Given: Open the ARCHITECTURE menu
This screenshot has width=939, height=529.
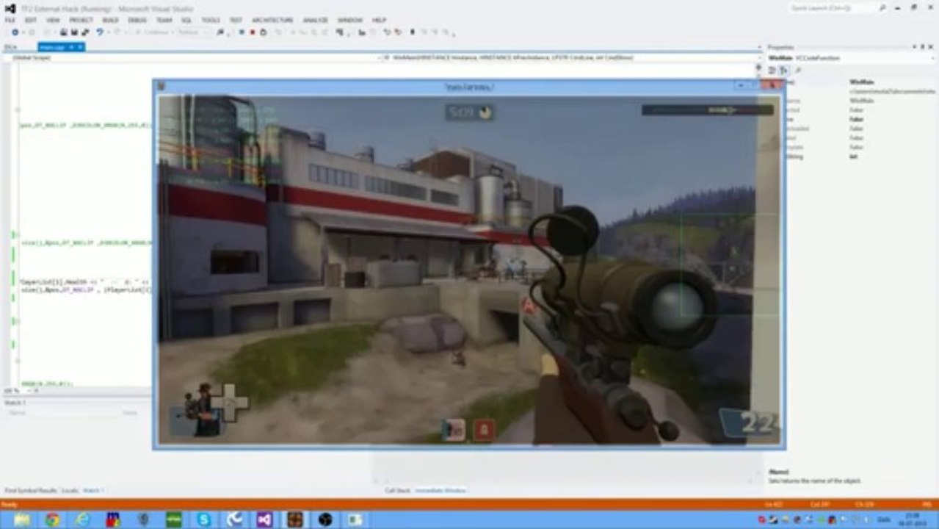Looking at the screenshot, I should 272,21.
